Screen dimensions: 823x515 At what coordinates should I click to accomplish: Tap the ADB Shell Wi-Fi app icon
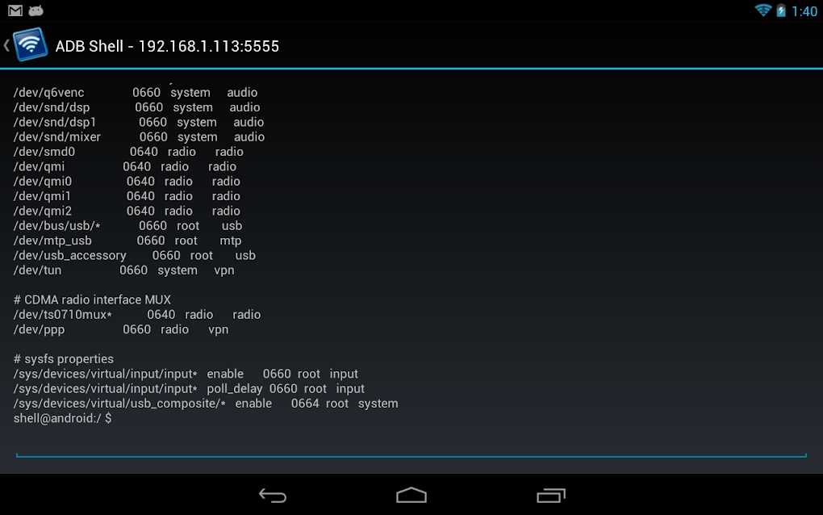(x=31, y=44)
